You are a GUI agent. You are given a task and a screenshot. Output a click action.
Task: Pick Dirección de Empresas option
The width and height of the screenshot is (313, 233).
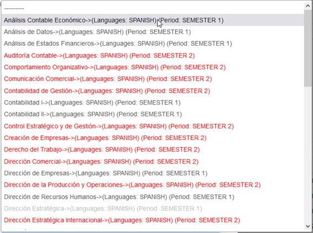[x=153, y=173]
